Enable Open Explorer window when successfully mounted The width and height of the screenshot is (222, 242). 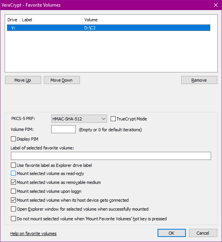click(x=13, y=209)
